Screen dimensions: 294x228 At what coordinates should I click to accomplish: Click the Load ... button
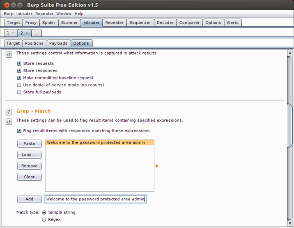point(29,155)
